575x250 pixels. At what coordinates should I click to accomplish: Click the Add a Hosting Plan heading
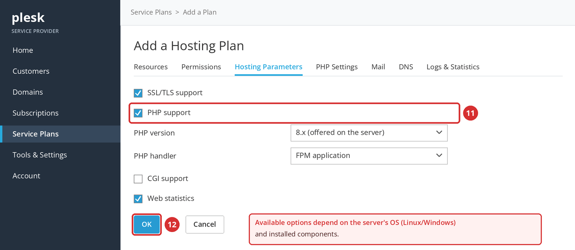pyautogui.click(x=189, y=46)
